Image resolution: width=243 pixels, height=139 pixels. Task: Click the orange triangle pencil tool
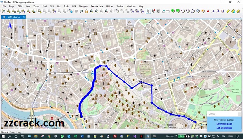click(x=203, y=11)
